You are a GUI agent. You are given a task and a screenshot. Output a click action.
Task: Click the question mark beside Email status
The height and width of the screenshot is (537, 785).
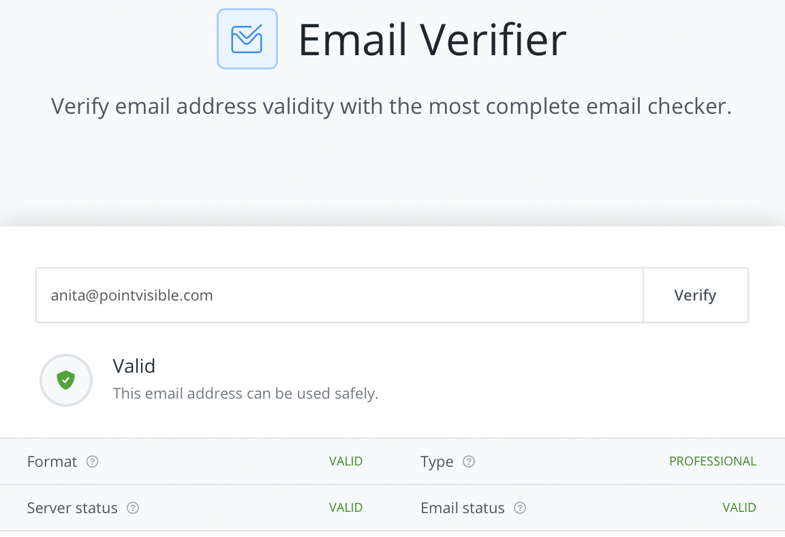[x=519, y=508]
